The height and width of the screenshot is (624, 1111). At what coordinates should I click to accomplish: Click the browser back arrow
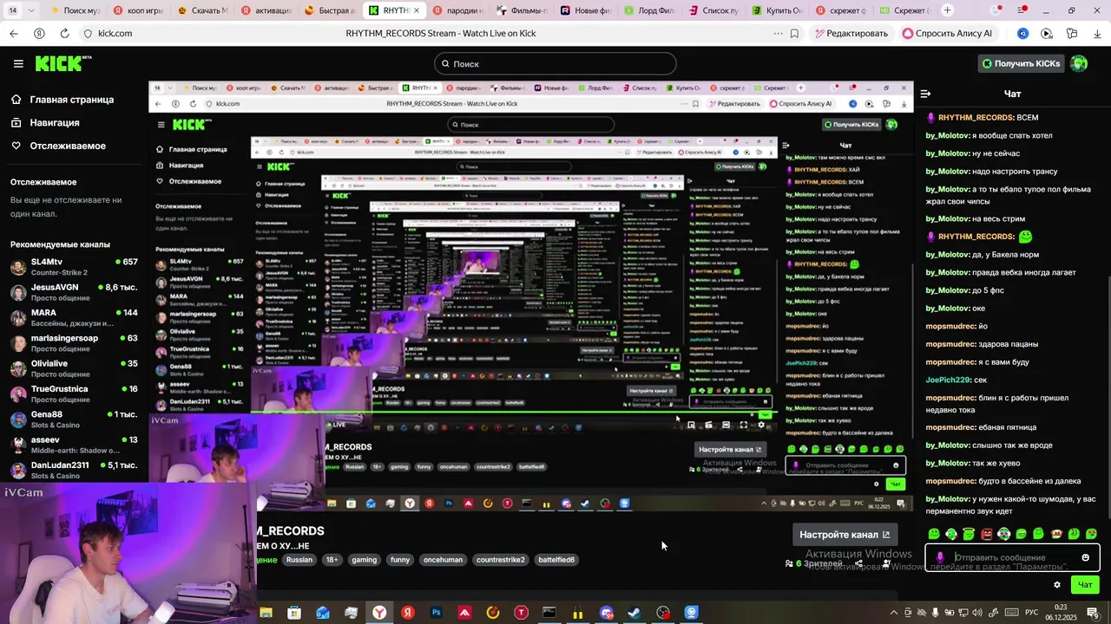tap(13, 33)
